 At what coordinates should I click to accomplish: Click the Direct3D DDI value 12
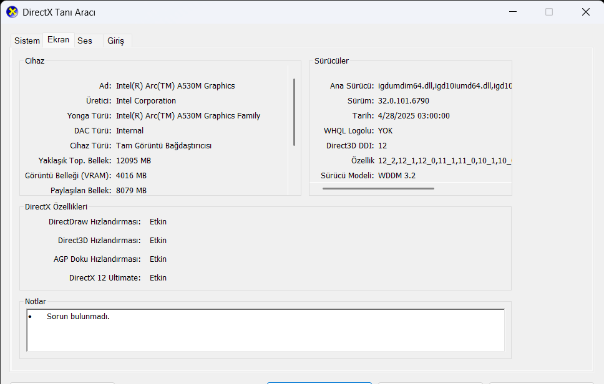pyautogui.click(x=382, y=146)
